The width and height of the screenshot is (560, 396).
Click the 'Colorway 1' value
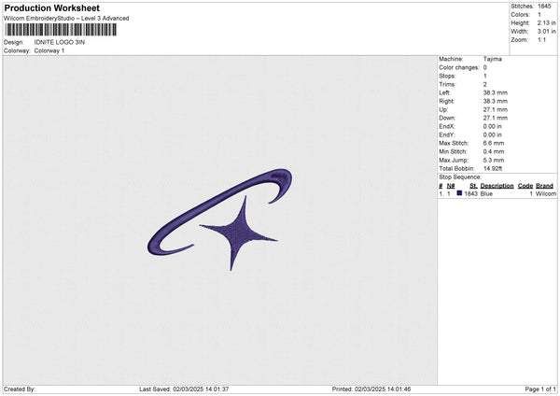click(49, 50)
